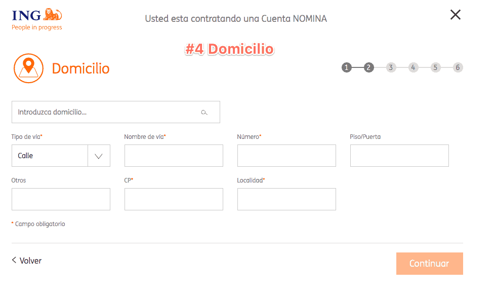Click the Continuar button
Screen dimensions: 495x292
(430, 264)
